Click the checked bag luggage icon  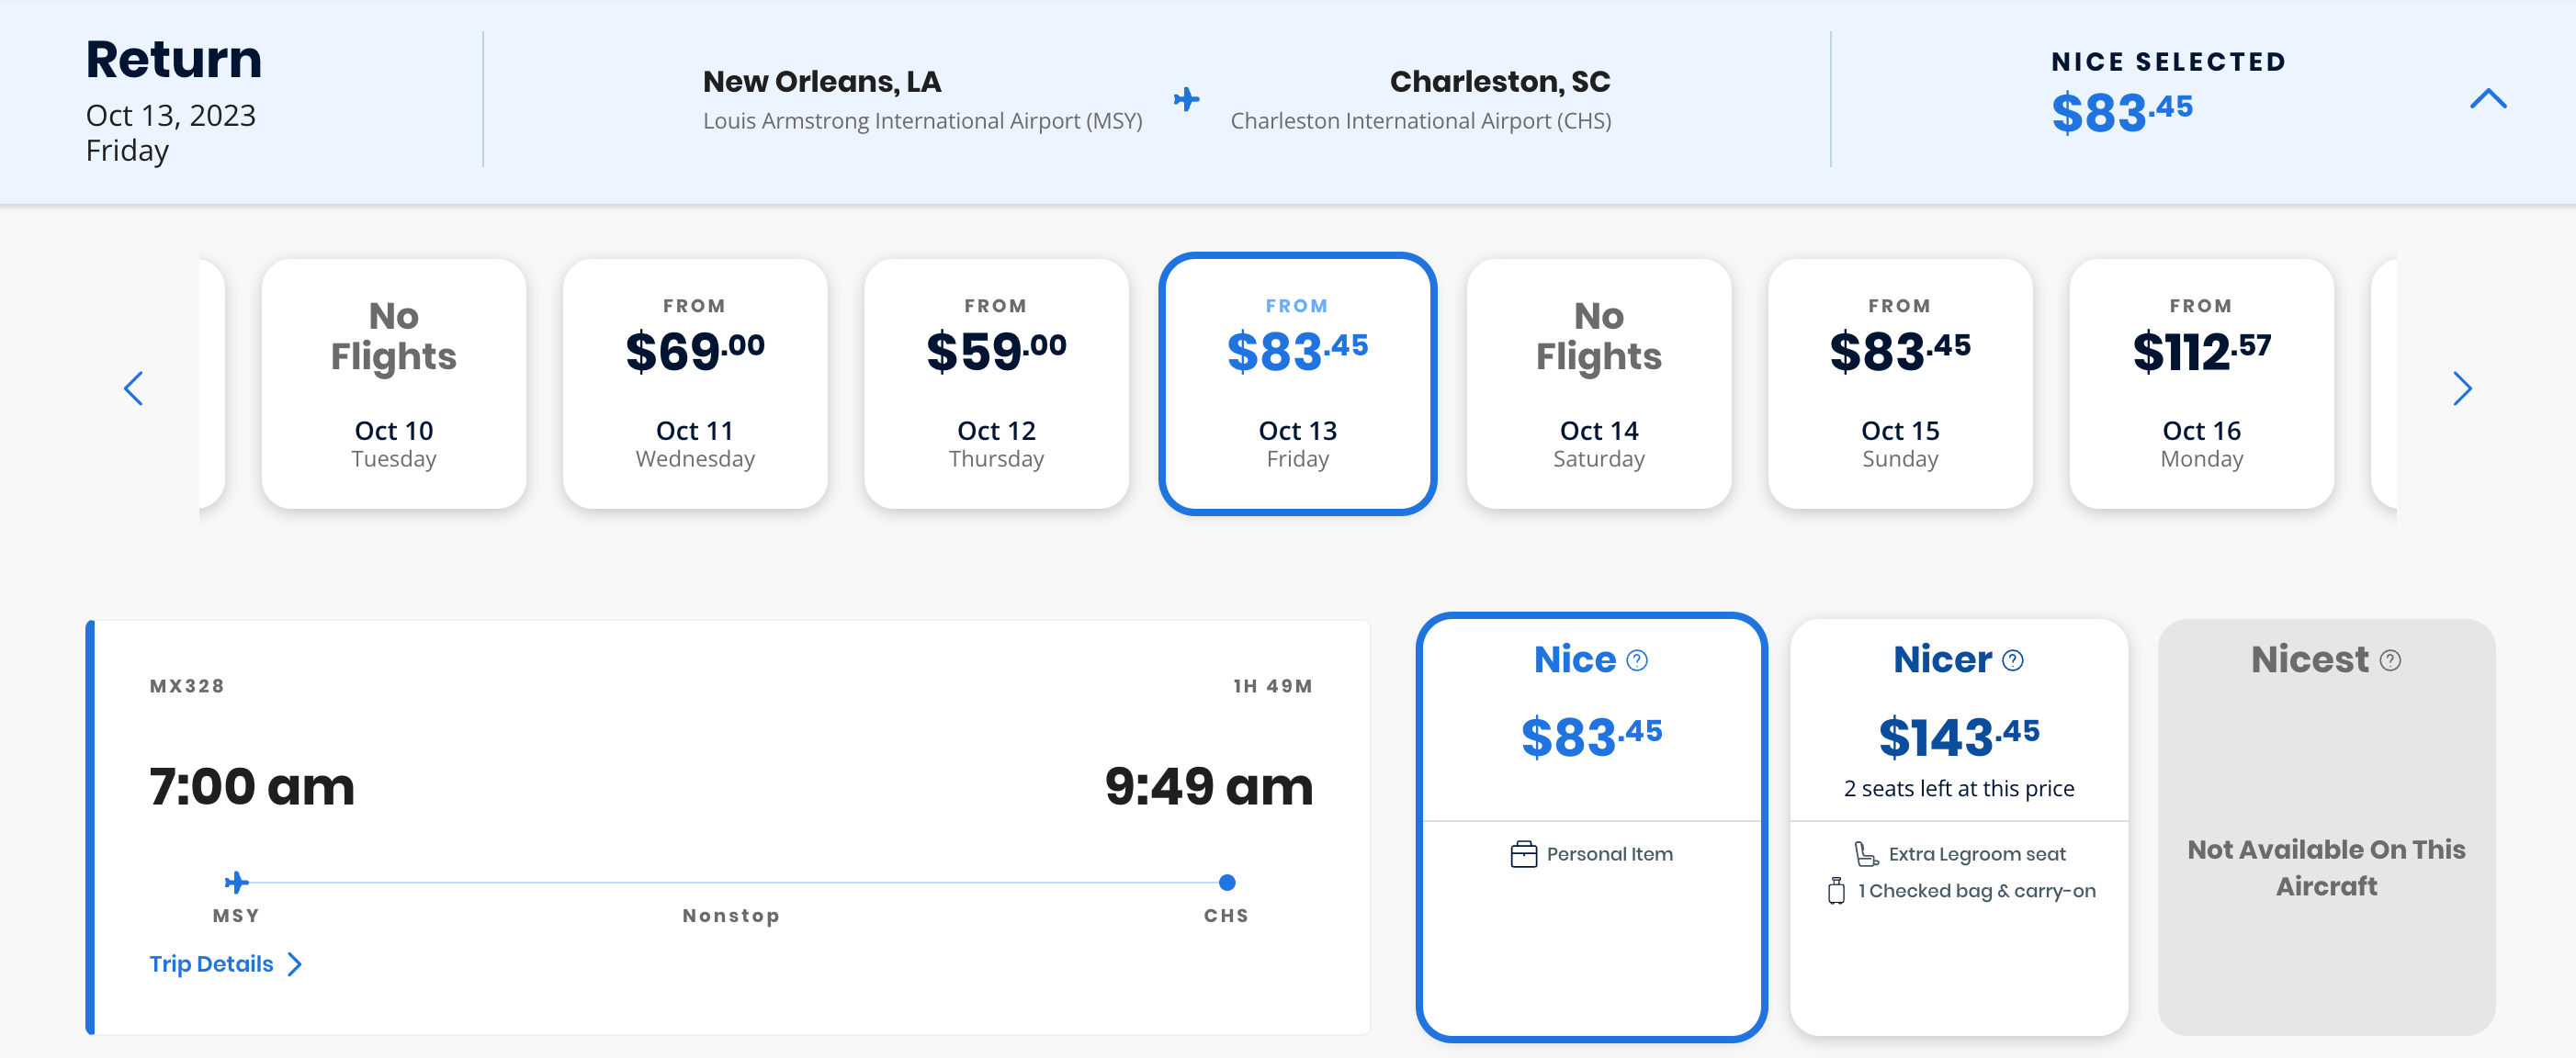point(1836,890)
